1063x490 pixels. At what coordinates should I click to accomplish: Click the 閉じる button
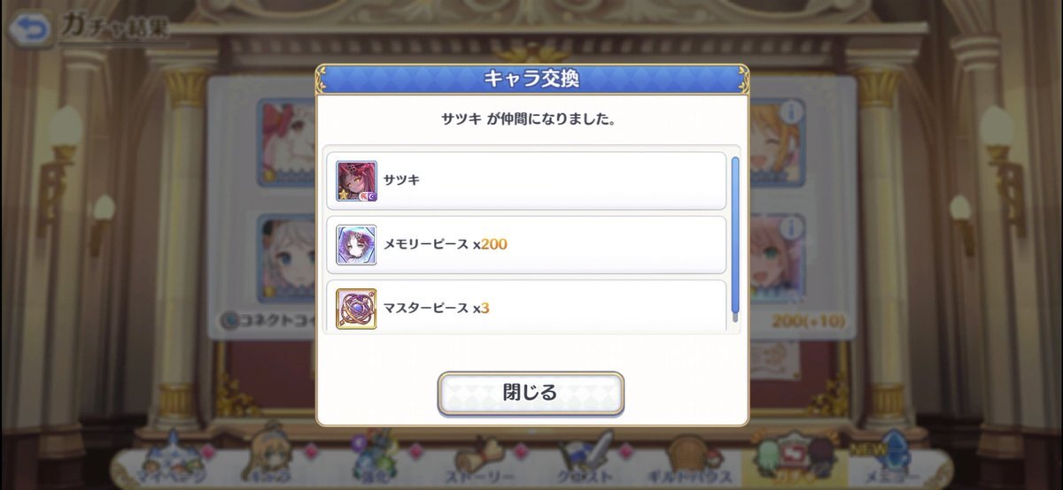point(531,393)
